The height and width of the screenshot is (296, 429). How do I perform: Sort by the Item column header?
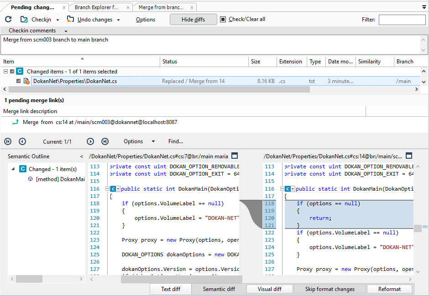(x=80, y=62)
